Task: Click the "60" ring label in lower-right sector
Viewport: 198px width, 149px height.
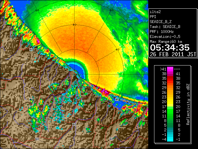Action: (x=111, y=139)
